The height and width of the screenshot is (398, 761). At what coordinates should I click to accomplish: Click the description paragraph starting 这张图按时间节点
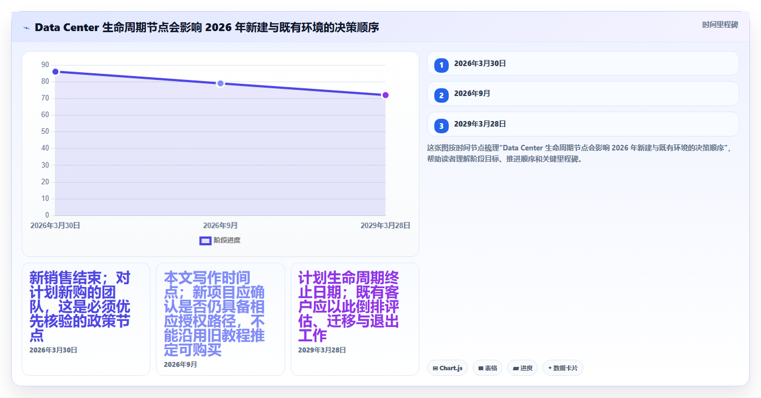point(580,153)
